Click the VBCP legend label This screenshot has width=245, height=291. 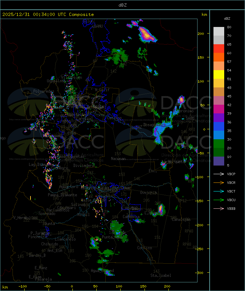pyautogui.click(x=231, y=174)
